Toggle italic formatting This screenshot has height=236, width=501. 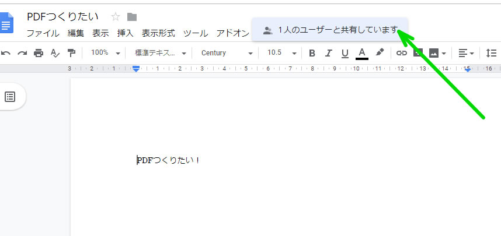pos(328,53)
